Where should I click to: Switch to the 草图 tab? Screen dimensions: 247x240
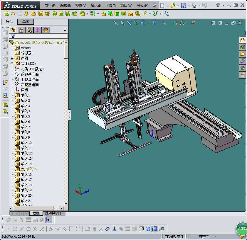click(26, 21)
